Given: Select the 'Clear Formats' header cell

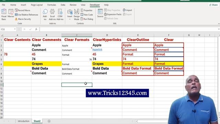Looking at the screenshot, I should [77, 40].
